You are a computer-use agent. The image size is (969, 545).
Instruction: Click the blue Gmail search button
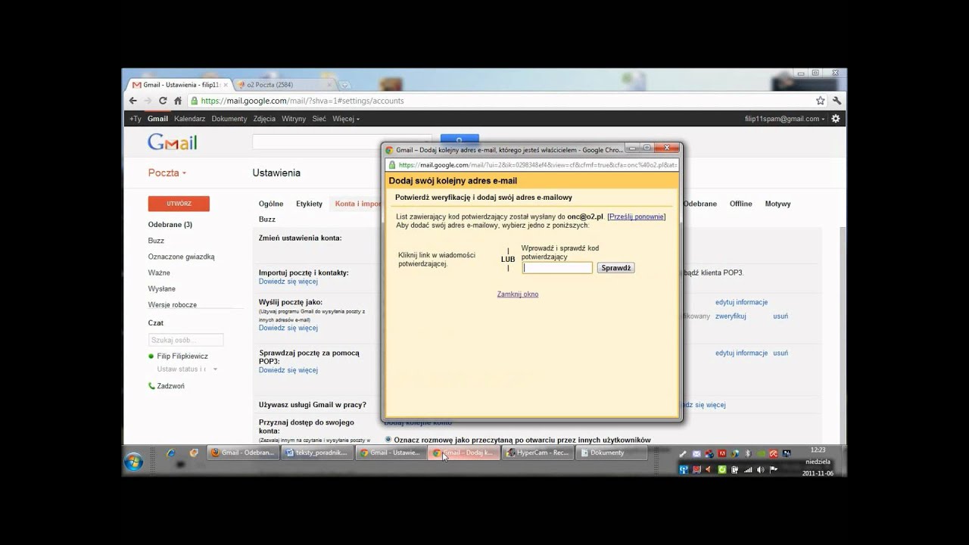460,139
